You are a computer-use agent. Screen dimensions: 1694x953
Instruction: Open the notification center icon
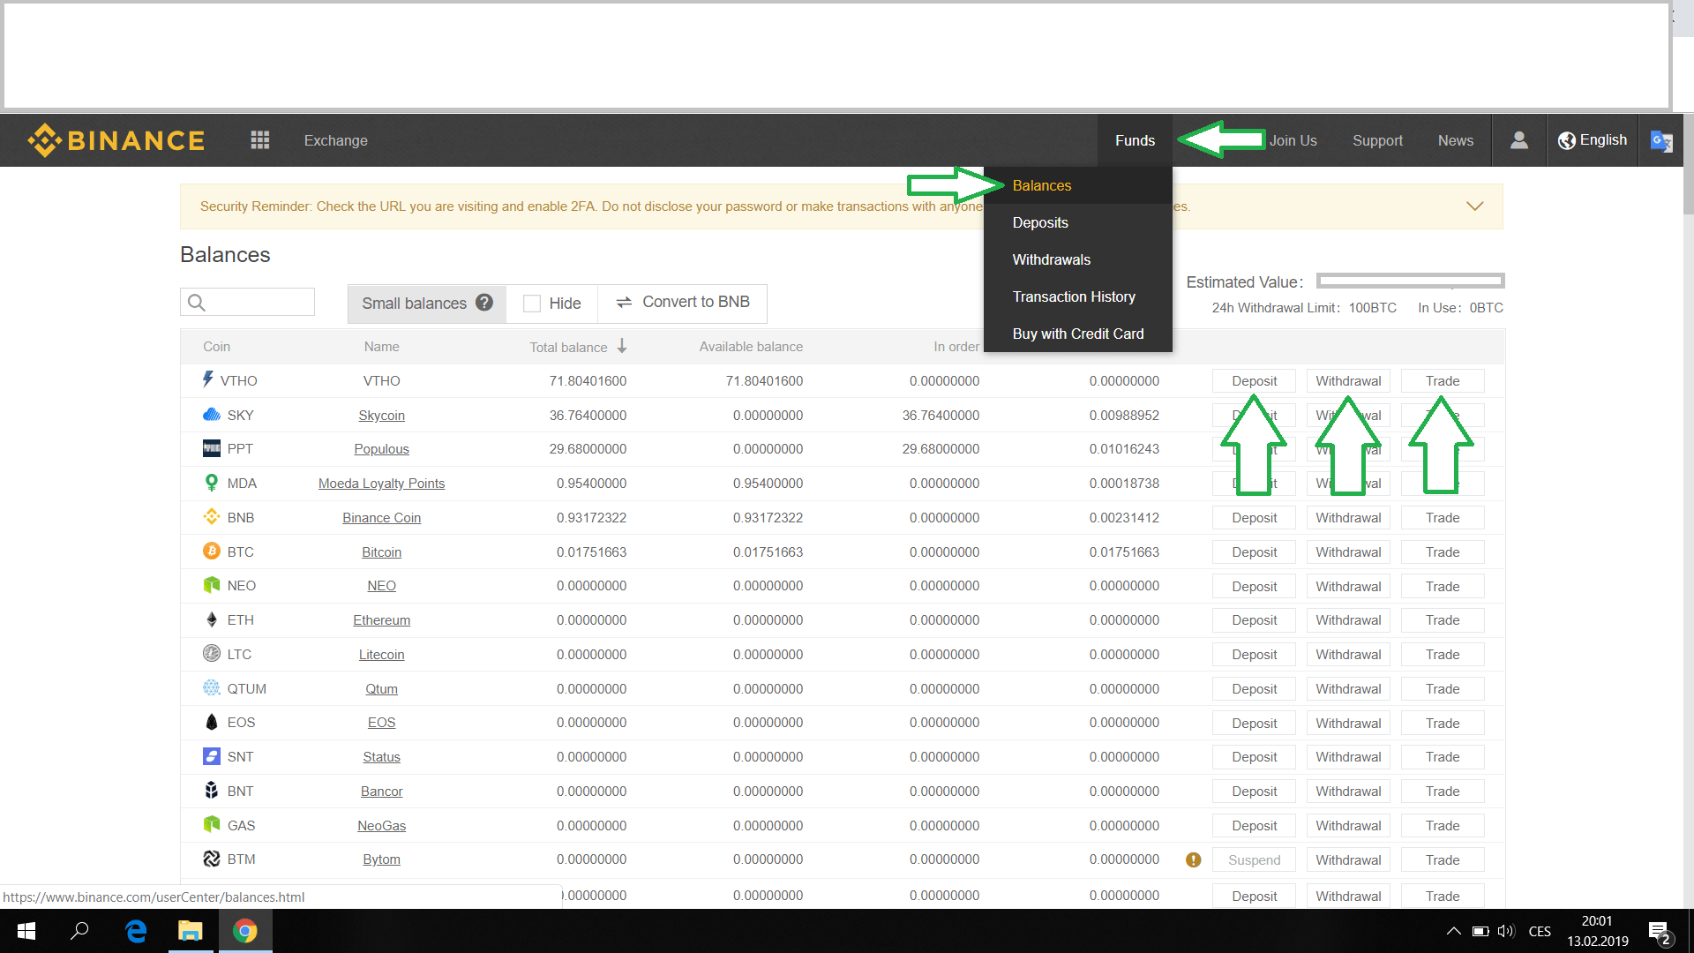tap(1659, 932)
